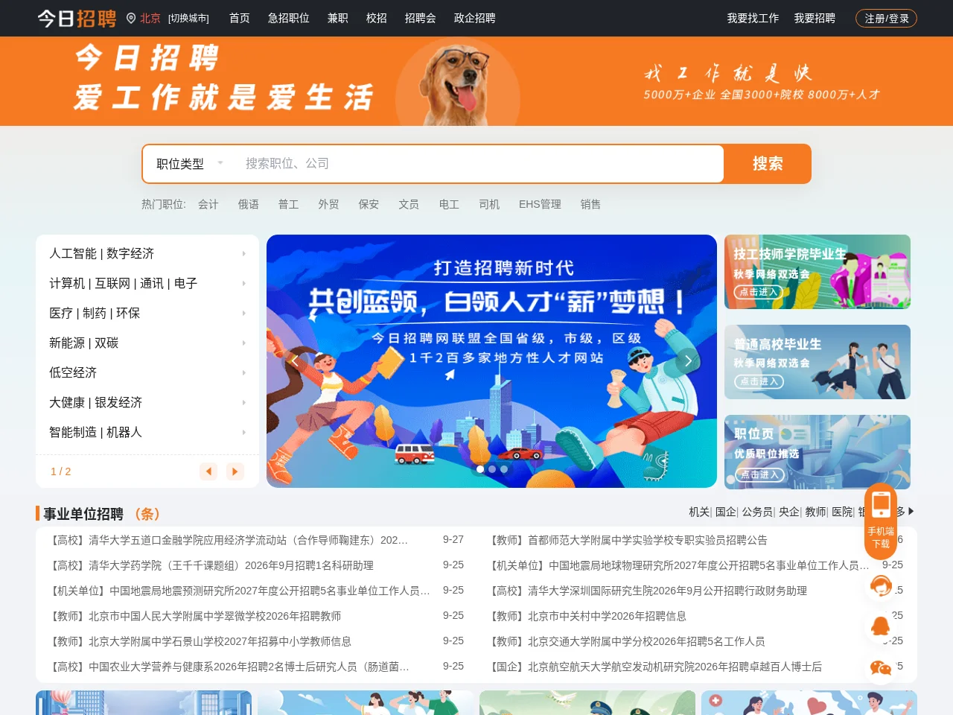Screen dimensions: 953x715
Task: Open 中国农业大学营养与健康系 listing
Action: (229, 667)
